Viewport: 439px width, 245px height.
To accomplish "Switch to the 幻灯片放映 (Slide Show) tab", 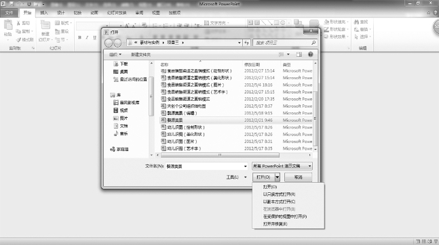I will tap(117, 13).
